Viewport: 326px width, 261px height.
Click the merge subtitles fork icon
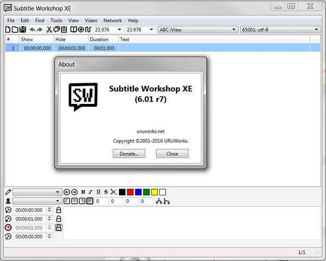[x=159, y=201]
